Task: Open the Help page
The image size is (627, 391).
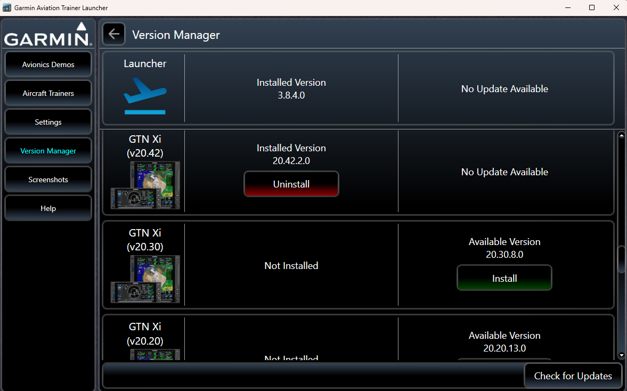Action: pyautogui.click(x=48, y=208)
